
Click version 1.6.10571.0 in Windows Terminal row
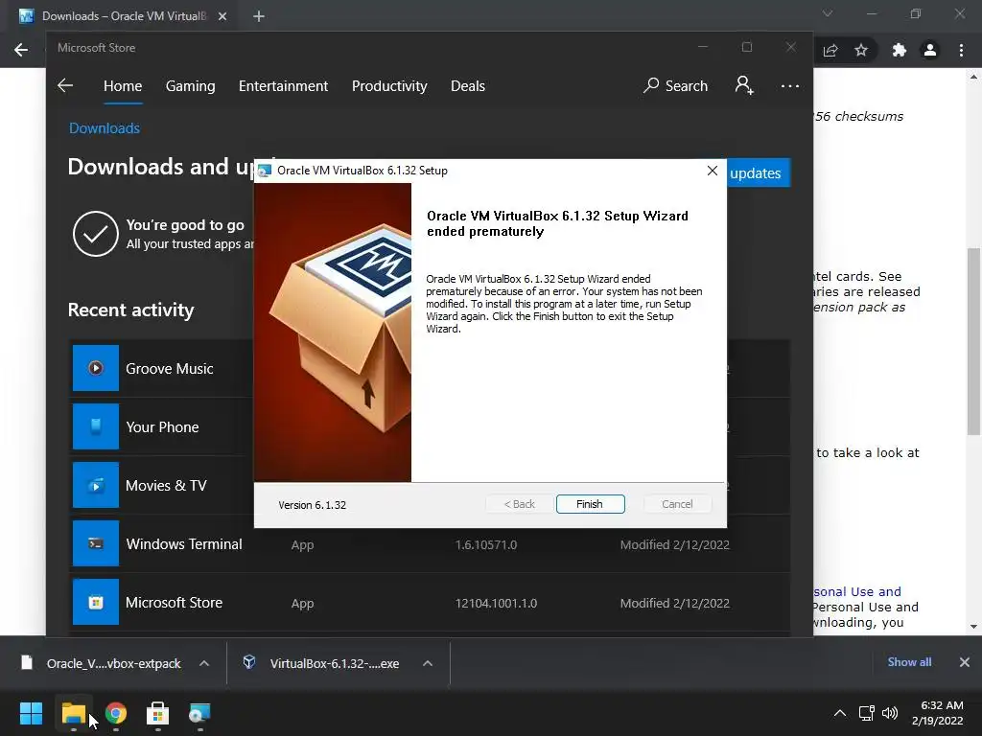point(486,545)
